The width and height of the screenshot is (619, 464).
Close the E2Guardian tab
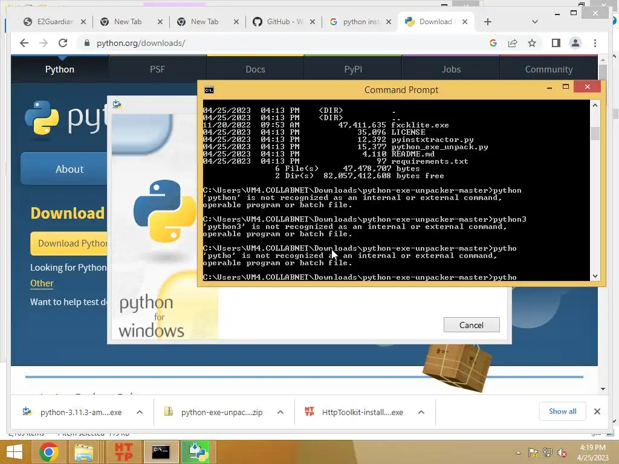pos(83,22)
